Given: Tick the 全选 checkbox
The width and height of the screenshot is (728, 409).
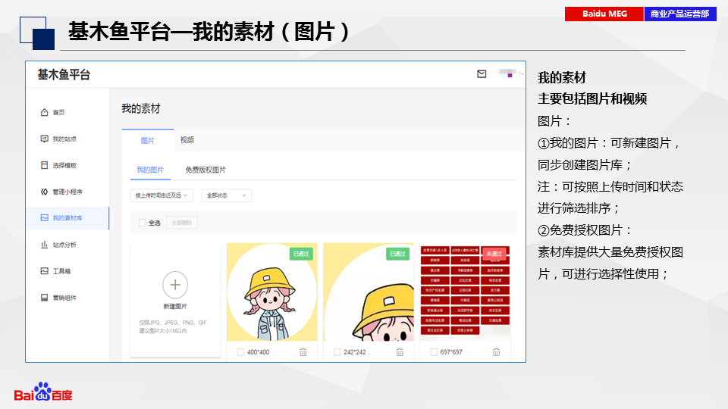Looking at the screenshot, I should point(142,223).
